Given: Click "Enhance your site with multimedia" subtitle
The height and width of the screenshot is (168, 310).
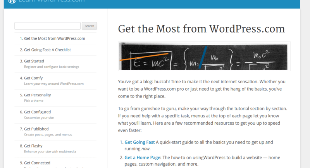Looking at the screenshot, I should (50, 152).
